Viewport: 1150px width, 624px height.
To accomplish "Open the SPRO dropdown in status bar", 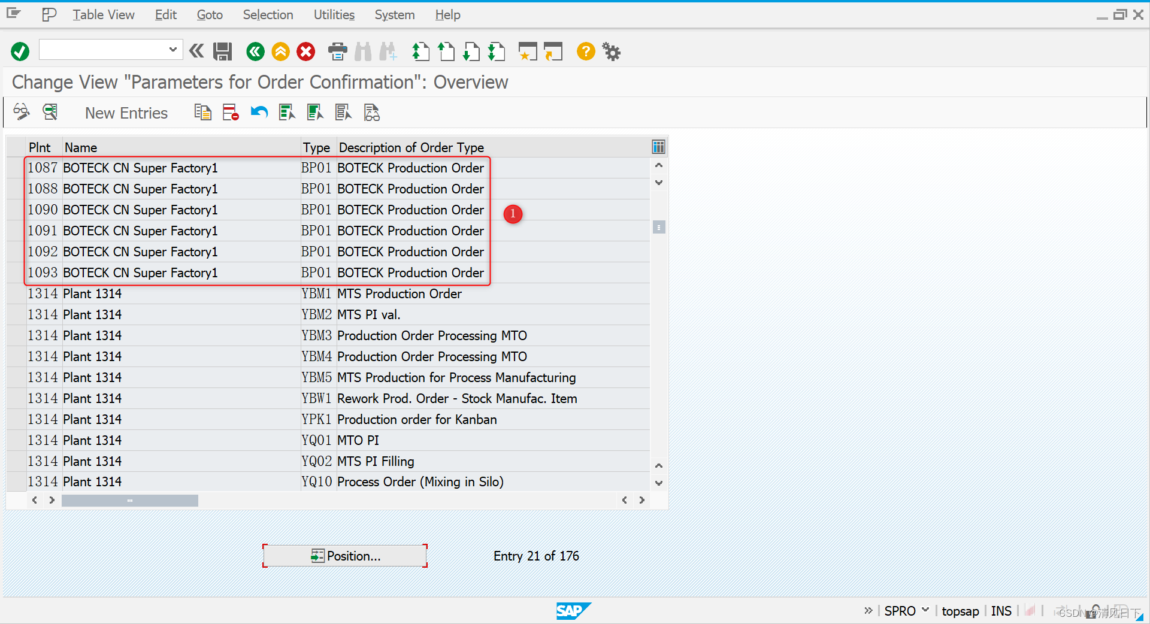I will pyautogui.click(x=925, y=610).
